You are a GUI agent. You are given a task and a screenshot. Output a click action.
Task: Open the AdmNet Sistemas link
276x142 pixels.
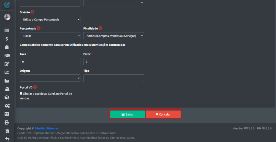point(46,129)
